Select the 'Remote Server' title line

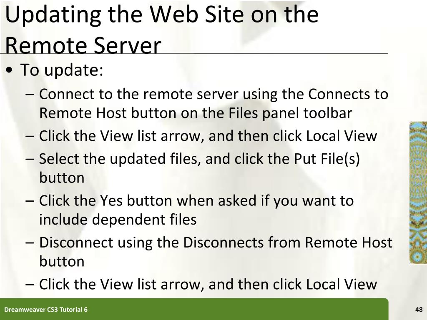[83, 45]
